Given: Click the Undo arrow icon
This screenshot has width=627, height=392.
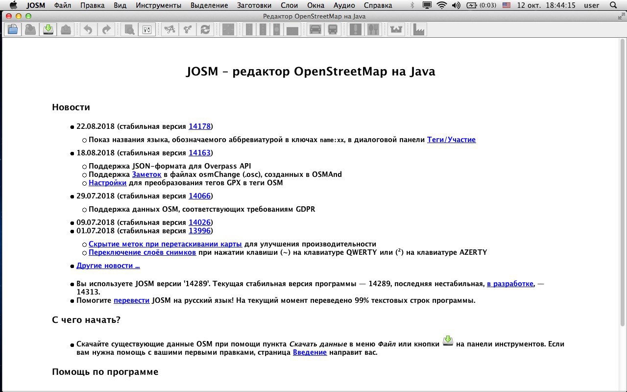Looking at the screenshot, I should pos(88,30).
